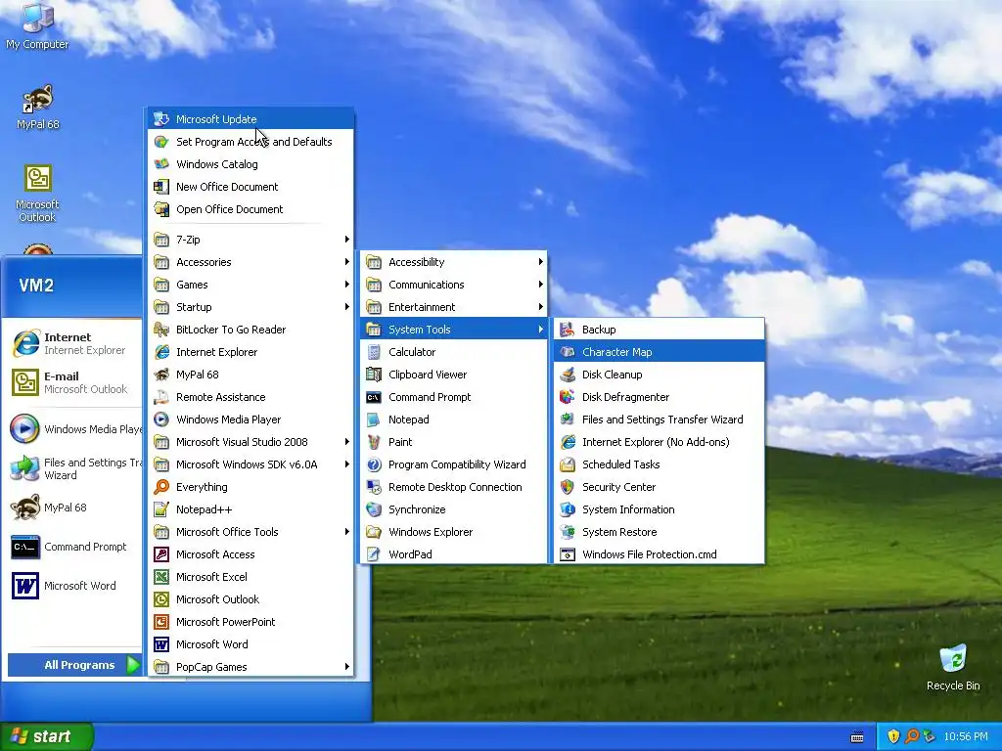1002x751 pixels.
Task: Expand the Startup folder
Action: tap(250, 307)
